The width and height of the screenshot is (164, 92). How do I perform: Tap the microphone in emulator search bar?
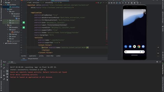(x=140, y=52)
